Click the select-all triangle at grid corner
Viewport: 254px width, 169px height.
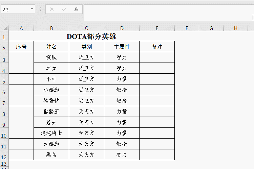click(x=5, y=28)
